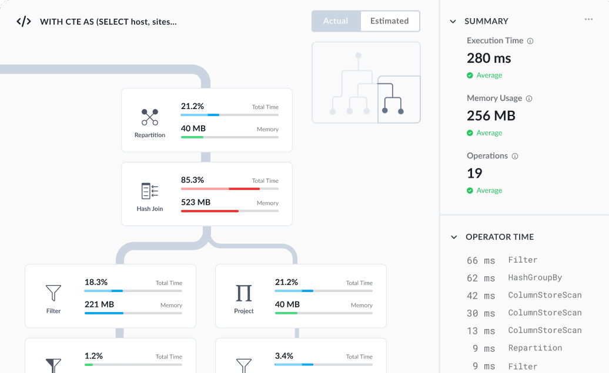The height and width of the screenshot is (373, 609).
Task: Click the plan minimap thumbnail
Action: point(366,83)
